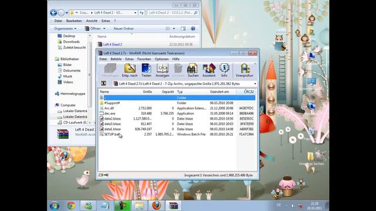Select Downloads in Explorer navigation pane
Image resolution: width=376 pixels, height=211 pixels.
[71, 42]
